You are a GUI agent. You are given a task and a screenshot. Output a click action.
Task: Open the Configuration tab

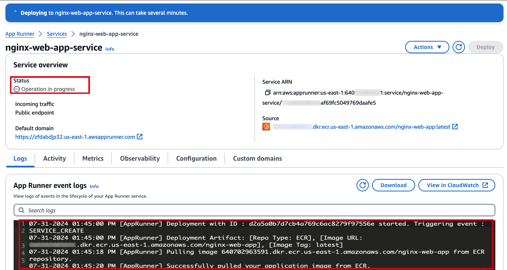pos(196,158)
